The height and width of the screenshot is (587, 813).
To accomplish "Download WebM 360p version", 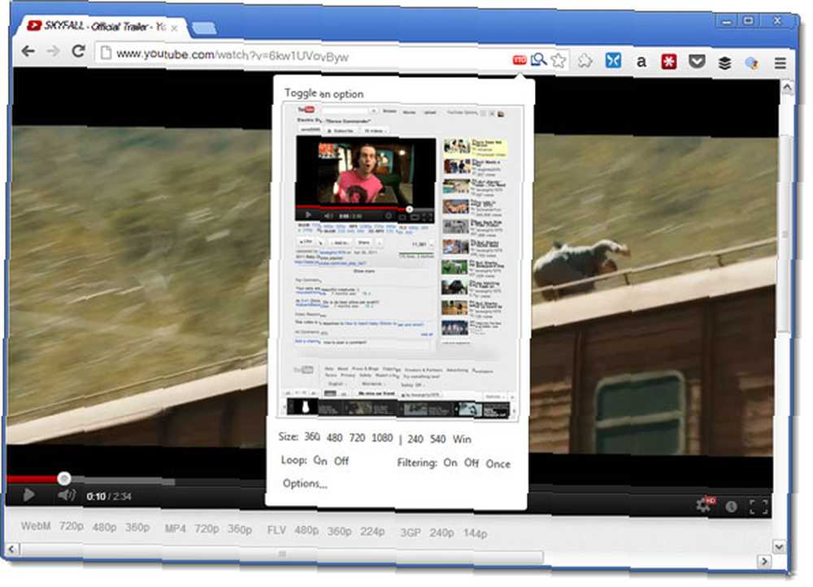I will tap(137, 527).
